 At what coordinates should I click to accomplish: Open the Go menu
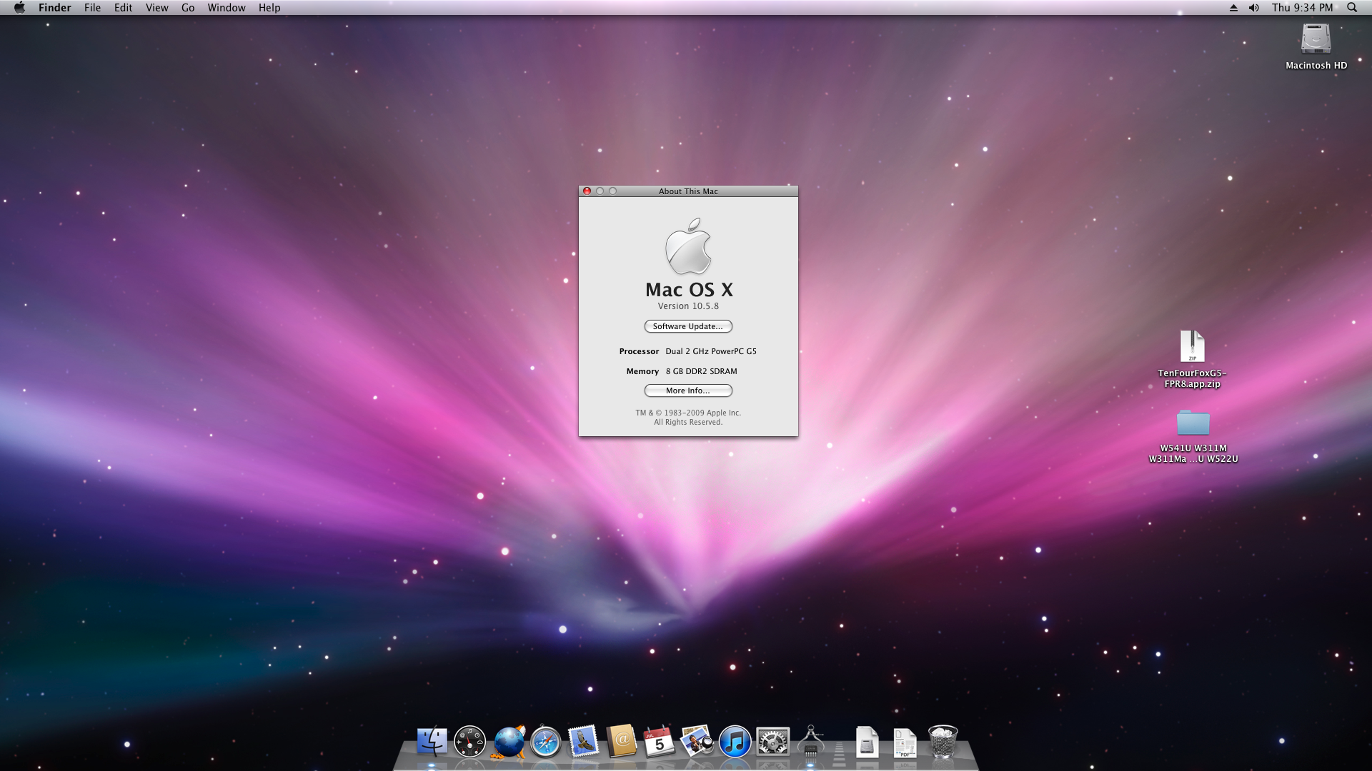pos(188,8)
